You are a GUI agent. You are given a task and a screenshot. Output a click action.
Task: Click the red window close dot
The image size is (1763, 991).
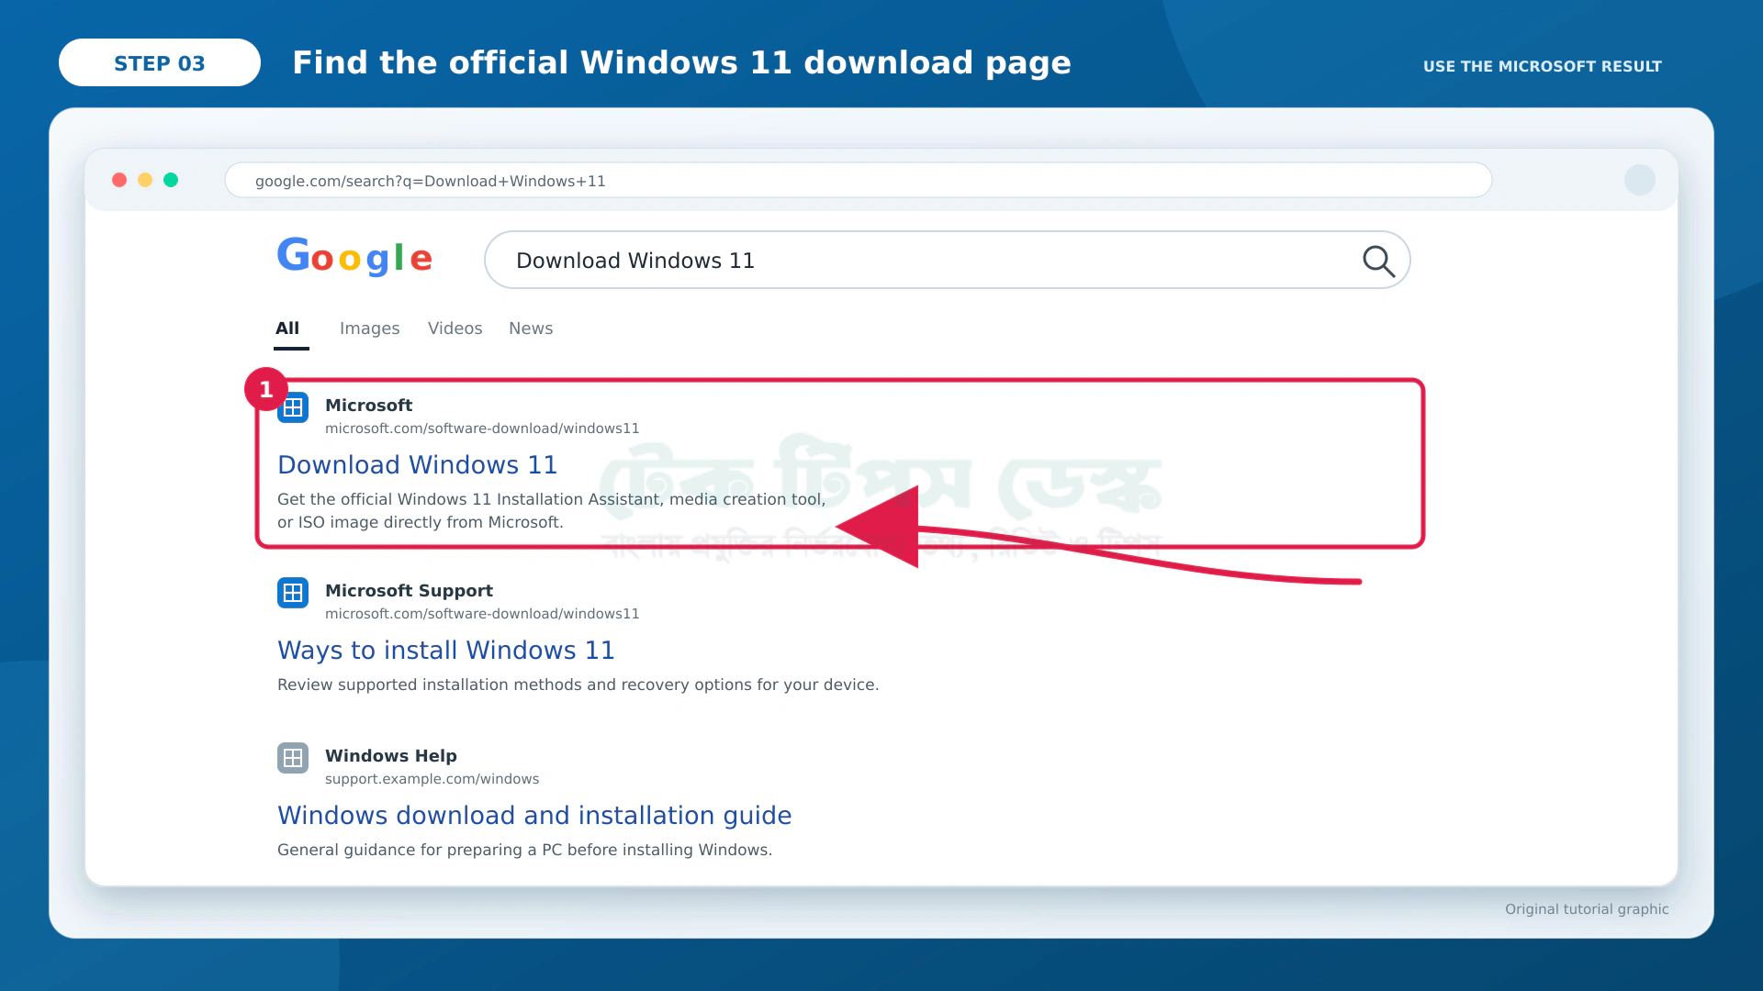[119, 180]
